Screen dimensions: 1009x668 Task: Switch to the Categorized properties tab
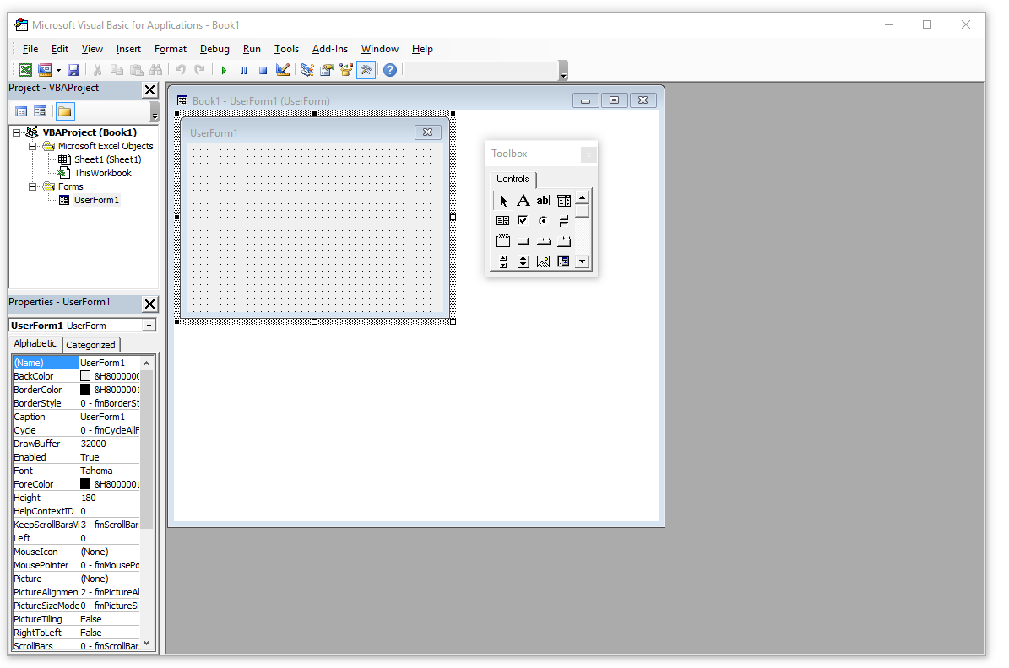click(90, 345)
